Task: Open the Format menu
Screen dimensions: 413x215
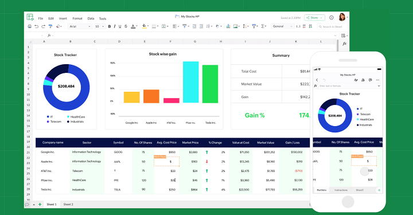Action: (77, 18)
